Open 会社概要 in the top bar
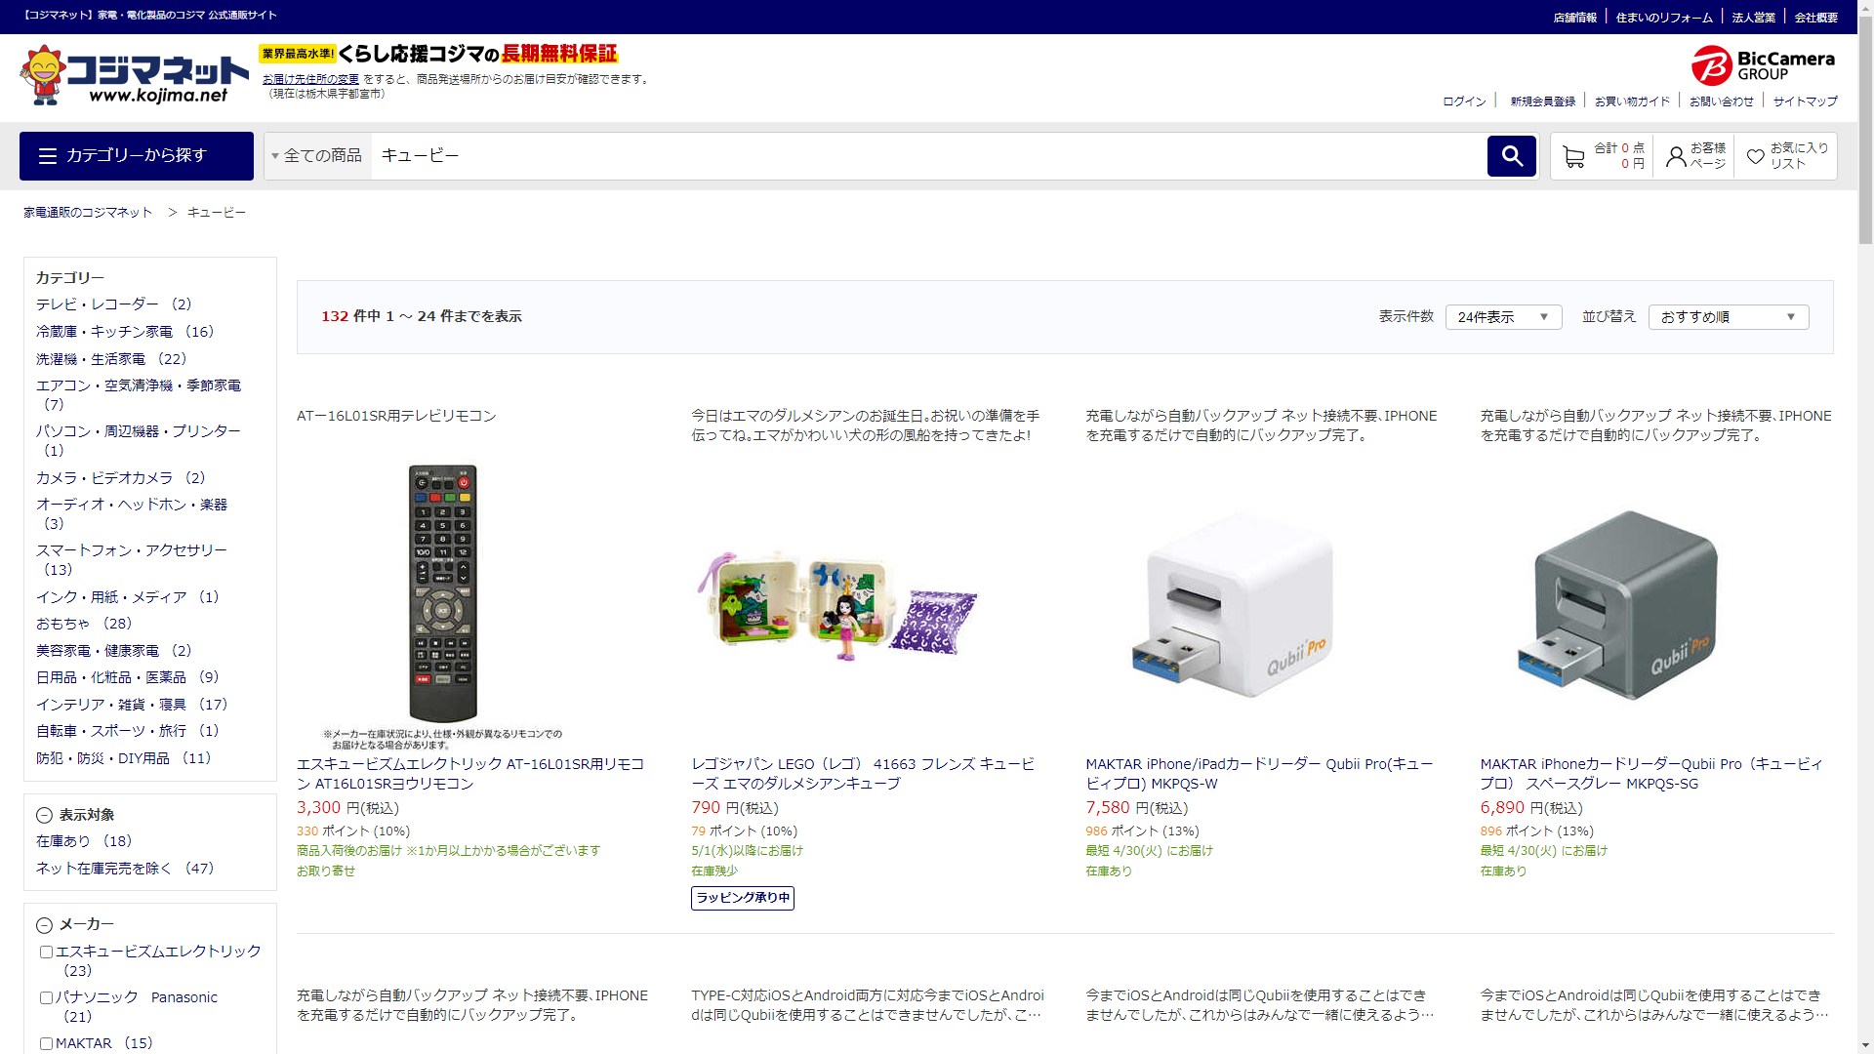The height and width of the screenshot is (1054, 1874). [1815, 18]
